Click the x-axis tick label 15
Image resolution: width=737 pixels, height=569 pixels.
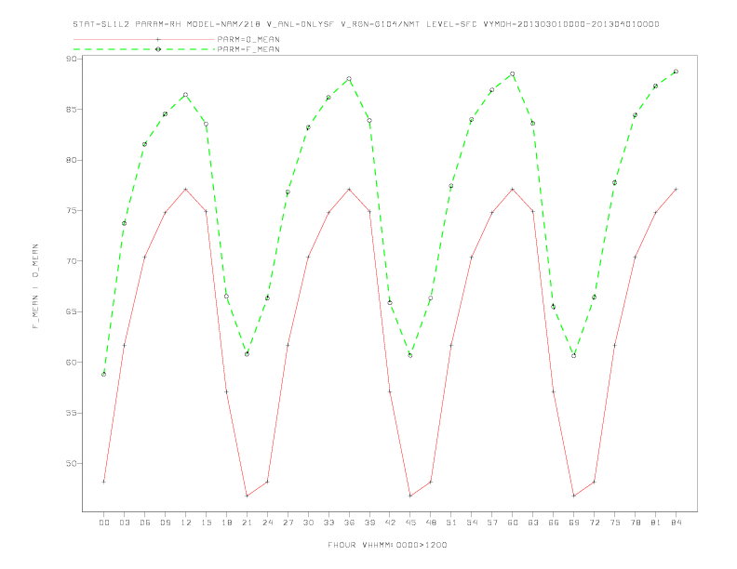(207, 523)
